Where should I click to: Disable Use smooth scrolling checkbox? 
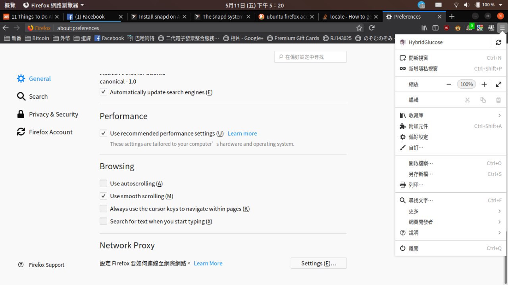[103, 196]
